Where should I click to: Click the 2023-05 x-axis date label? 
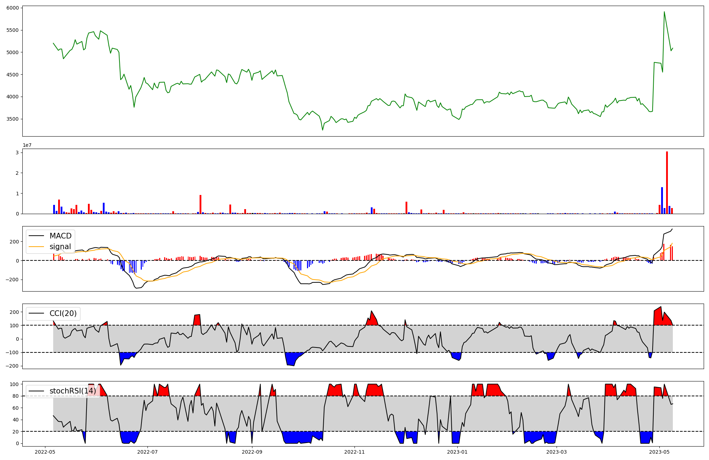click(659, 452)
